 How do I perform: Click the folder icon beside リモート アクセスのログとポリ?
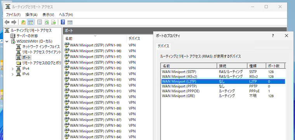(19, 63)
